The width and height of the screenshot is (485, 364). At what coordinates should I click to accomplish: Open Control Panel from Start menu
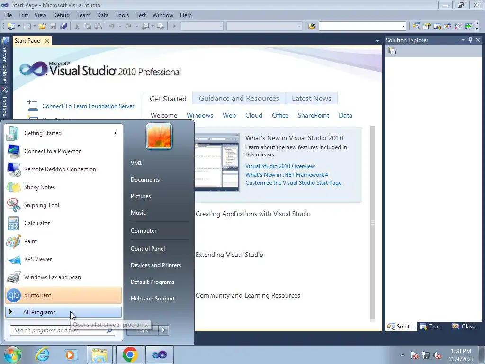point(148,249)
